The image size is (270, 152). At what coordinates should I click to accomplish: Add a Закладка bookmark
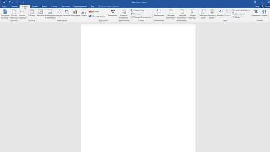pyautogui.click(x=136, y=14)
